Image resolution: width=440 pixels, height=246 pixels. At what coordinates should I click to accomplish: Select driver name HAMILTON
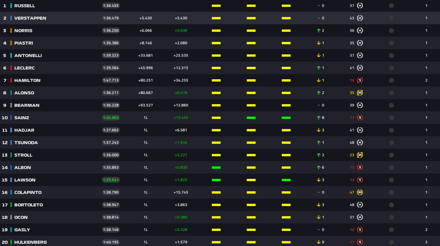pyautogui.click(x=28, y=81)
